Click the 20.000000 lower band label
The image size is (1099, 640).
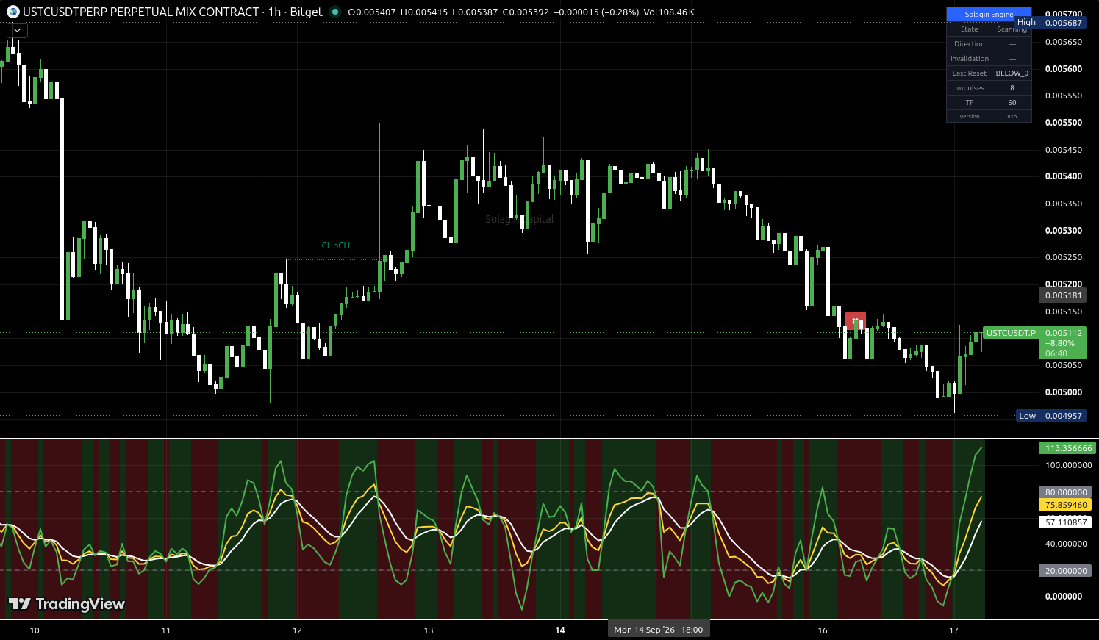point(1066,571)
